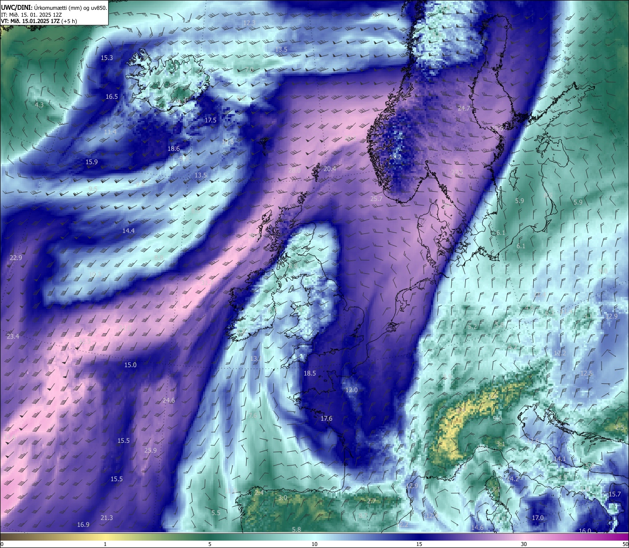This screenshot has height=548, width=629.
Task: Click the "VT: Mið. 15.01.2025 17Z (+5 h)" line
Action: tap(39, 21)
